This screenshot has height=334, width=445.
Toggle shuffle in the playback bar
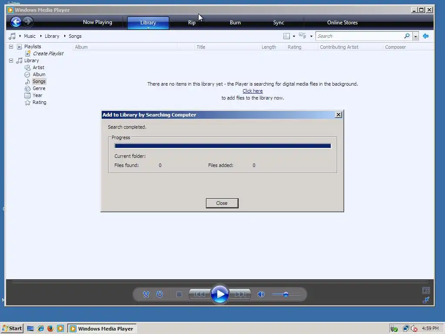click(146, 294)
